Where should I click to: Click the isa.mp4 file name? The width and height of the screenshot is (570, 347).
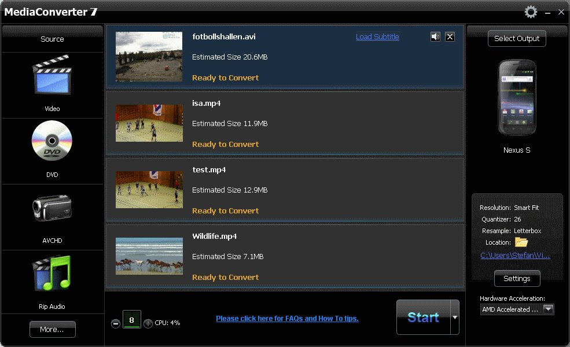point(207,103)
